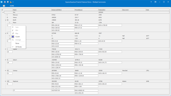Click the MAX=17681.00 summary cell
The height and width of the screenshot is (96, 171).
(x=63, y=76)
